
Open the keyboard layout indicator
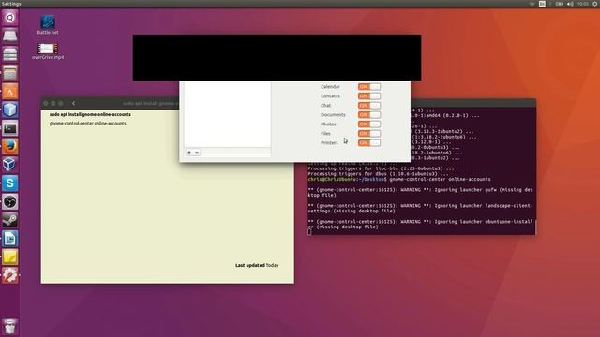click(x=542, y=4)
